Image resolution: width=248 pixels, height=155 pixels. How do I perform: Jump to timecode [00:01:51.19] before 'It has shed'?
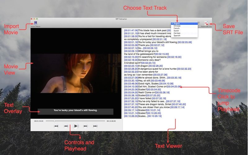(x=131, y=33)
